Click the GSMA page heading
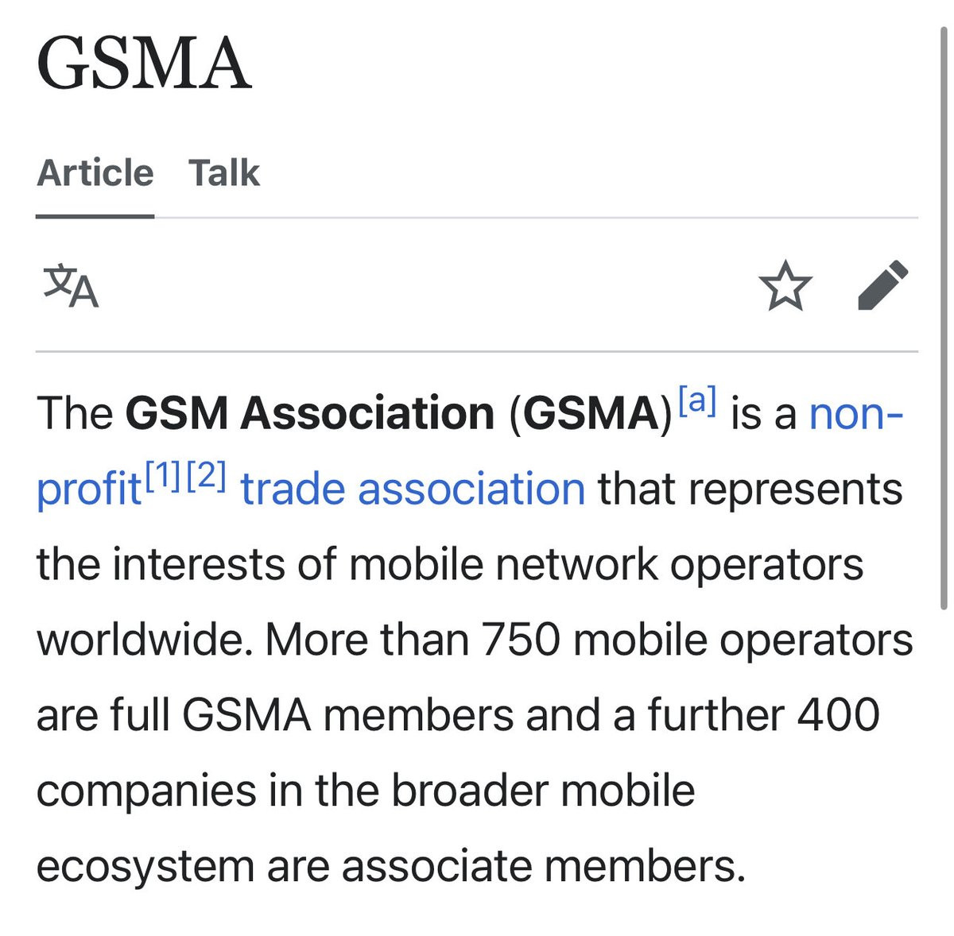 coord(144,64)
